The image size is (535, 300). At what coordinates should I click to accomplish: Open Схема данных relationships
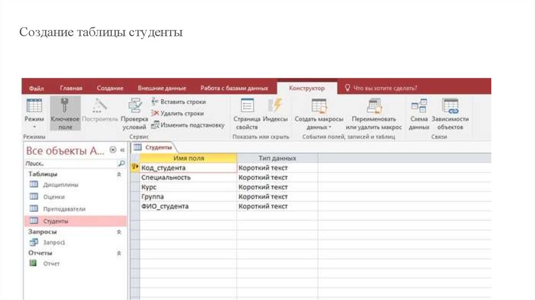(x=418, y=106)
